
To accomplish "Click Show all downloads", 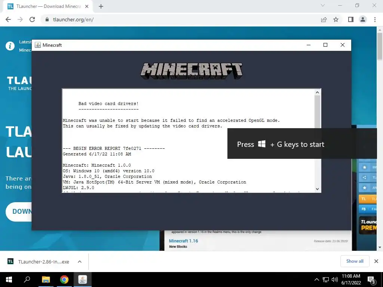I will tap(355, 261).
